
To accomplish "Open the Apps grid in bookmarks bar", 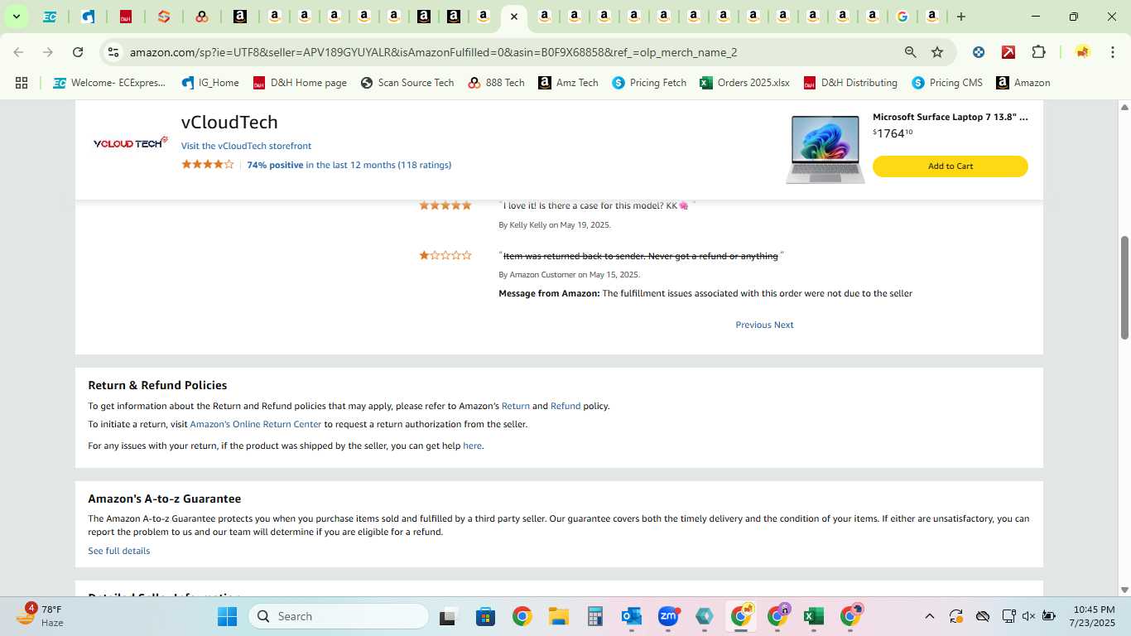I will pos(22,83).
